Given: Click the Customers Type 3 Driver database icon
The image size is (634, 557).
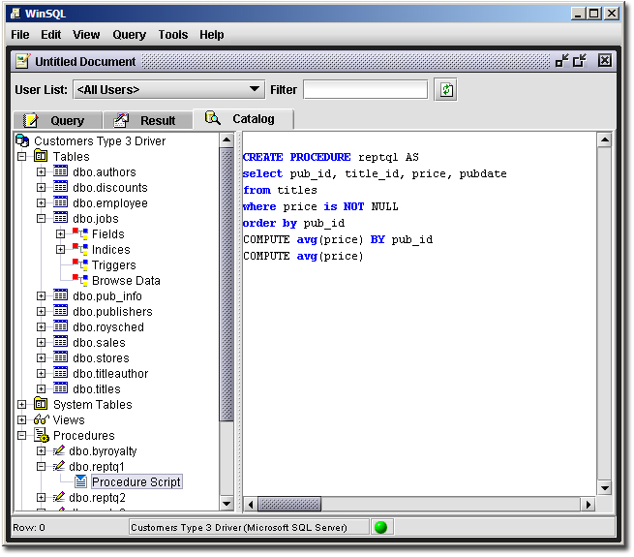Looking at the screenshot, I should [22, 140].
